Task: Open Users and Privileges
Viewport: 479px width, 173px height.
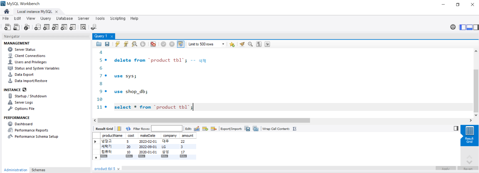Action: pos(30,62)
